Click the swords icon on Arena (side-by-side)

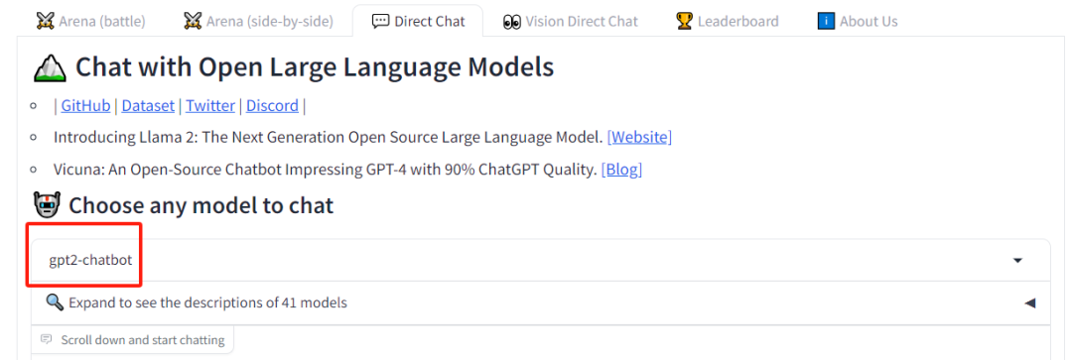(194, 21)
